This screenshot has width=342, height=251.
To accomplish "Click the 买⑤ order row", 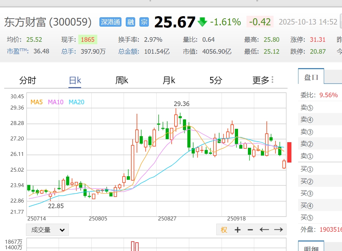I will coord(320,217).
